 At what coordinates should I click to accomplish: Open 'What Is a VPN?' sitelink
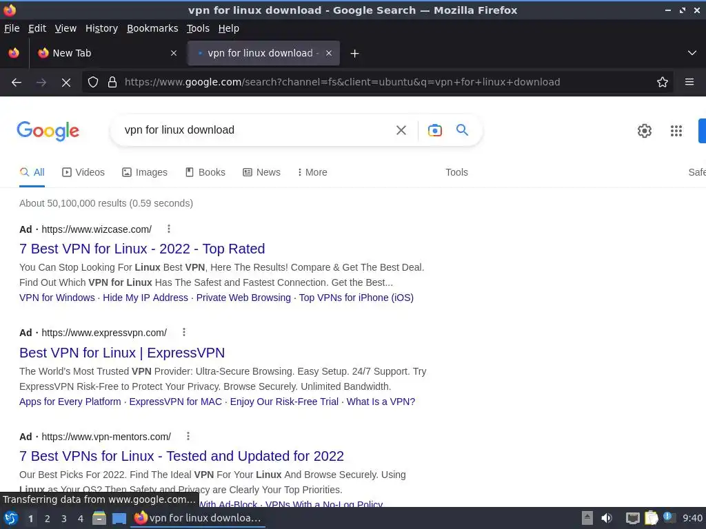381,402
